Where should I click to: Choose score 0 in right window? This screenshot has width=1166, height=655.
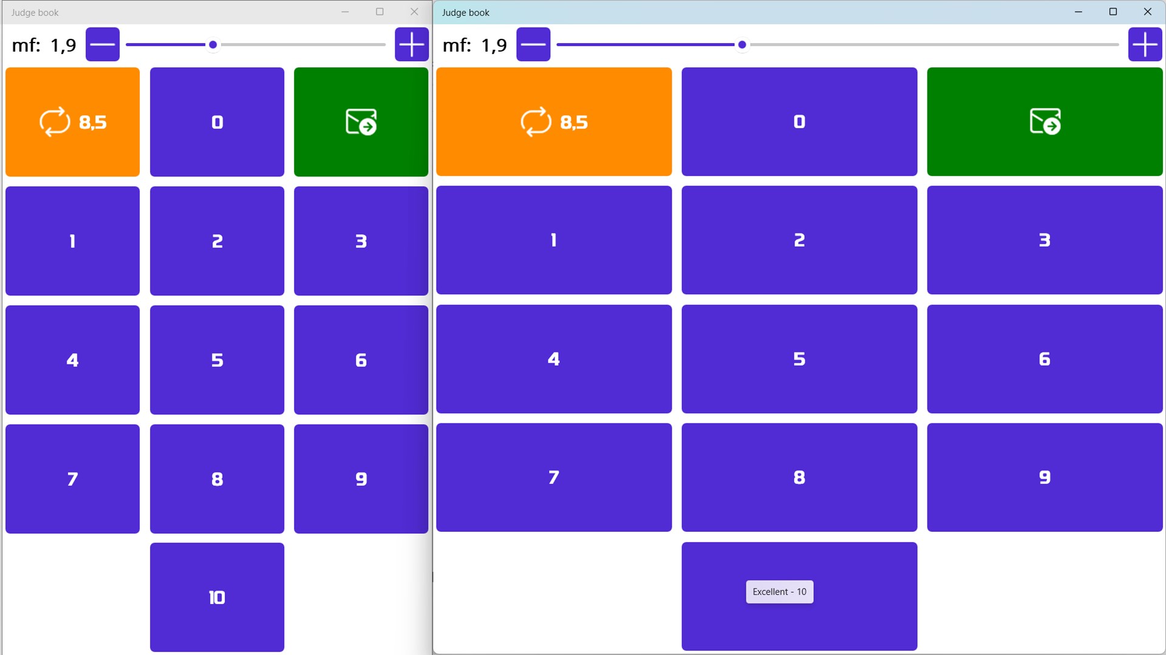tap(799, 122)
